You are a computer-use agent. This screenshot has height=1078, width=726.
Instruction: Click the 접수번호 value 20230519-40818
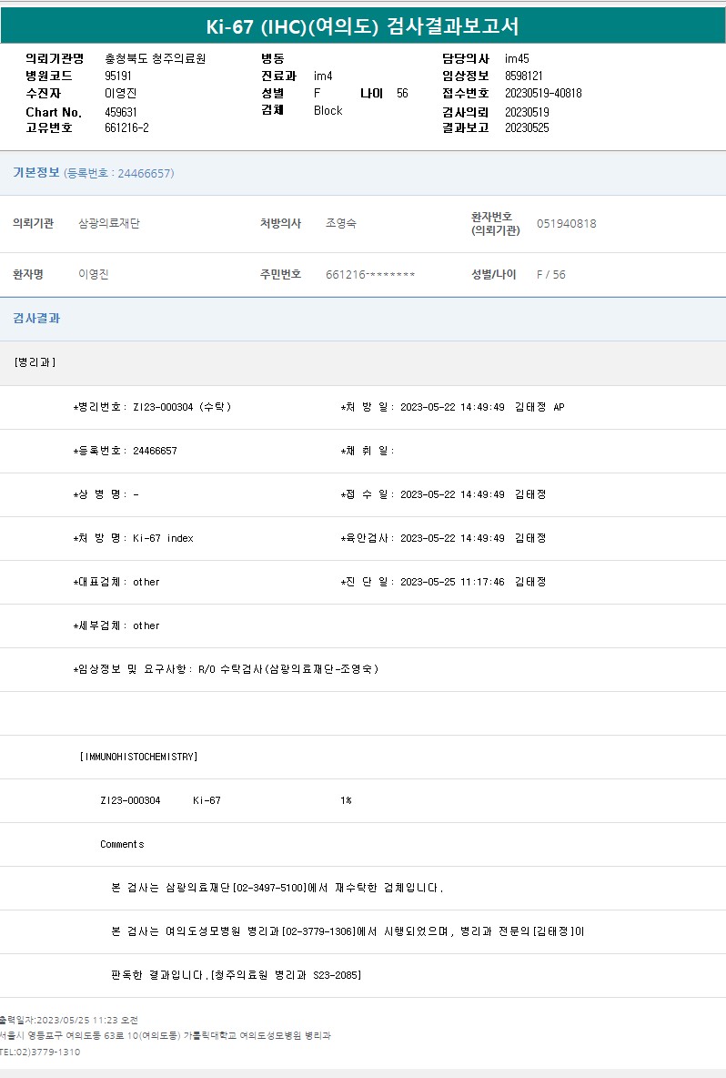pyautogui.click(x=543, y=94)
